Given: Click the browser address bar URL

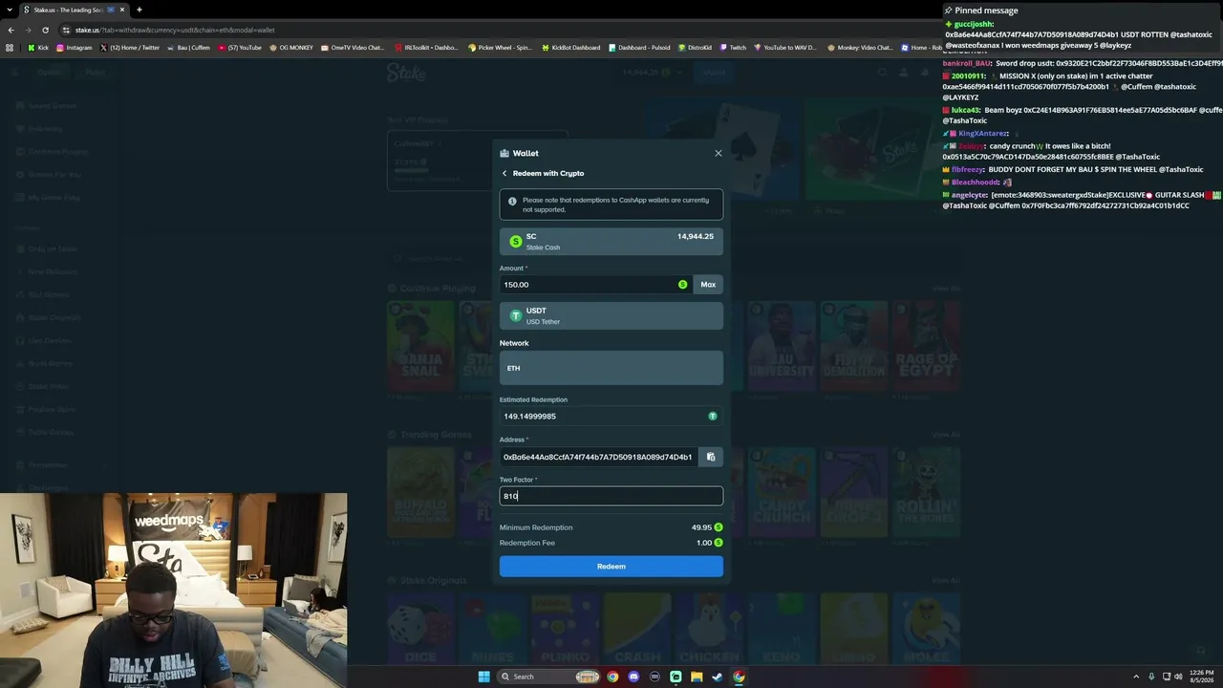Looking at the screenshot, I should tap(175, 30).
